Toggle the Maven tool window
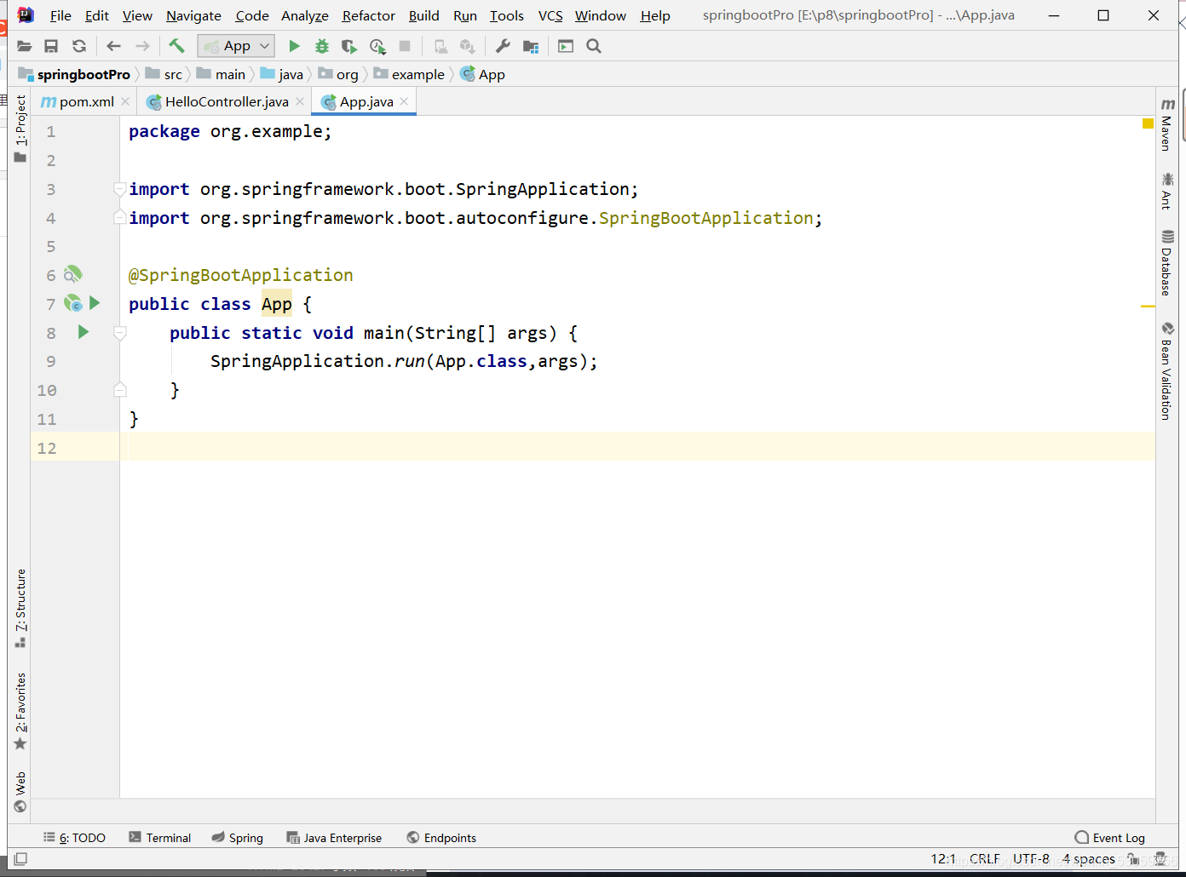1186x877 pixels. point(1167,124)
